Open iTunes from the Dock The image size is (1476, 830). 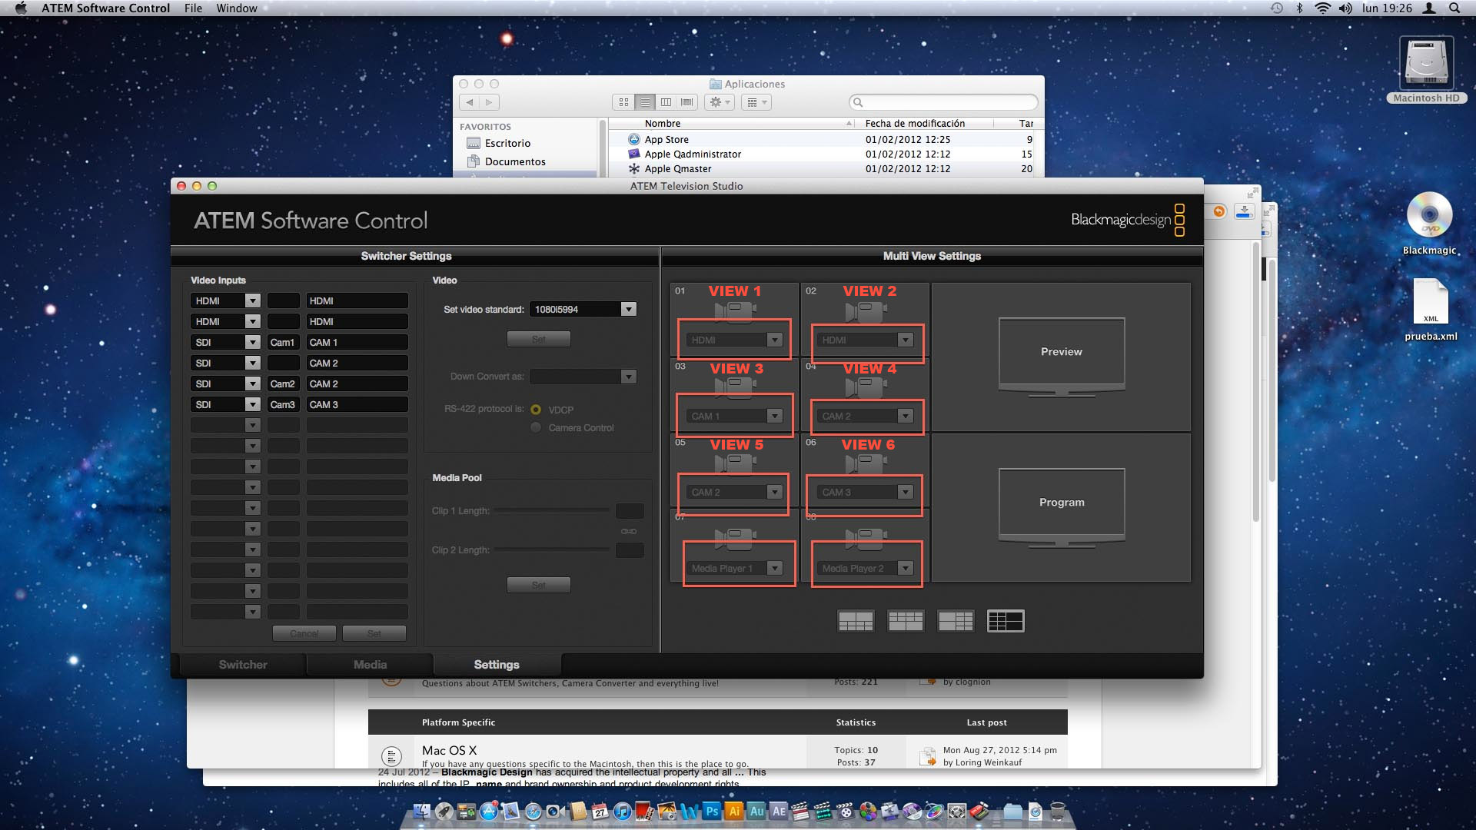[623, 811]
